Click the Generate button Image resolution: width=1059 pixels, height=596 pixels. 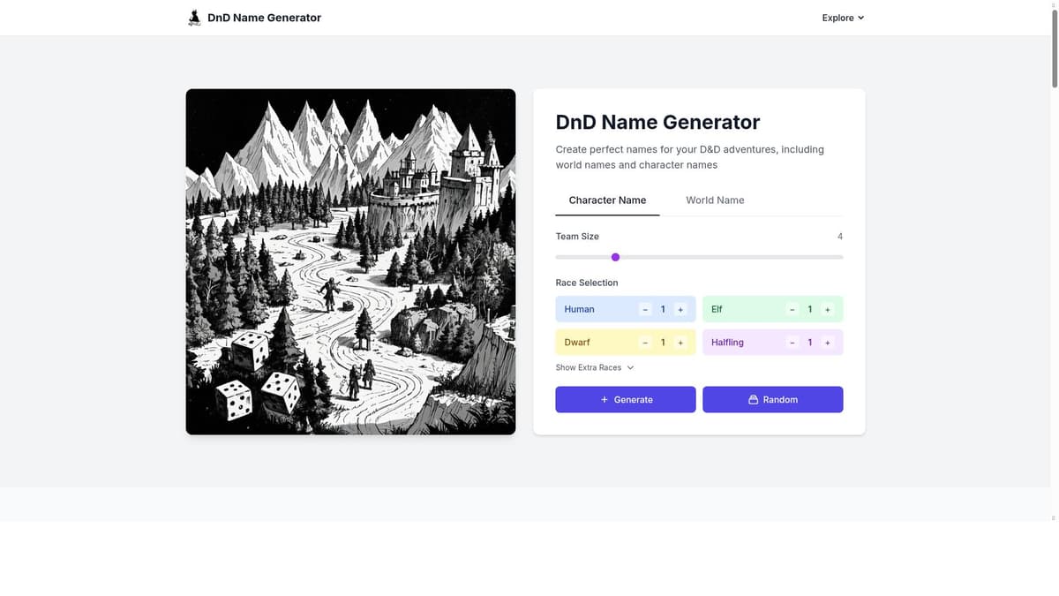point(626,399)
